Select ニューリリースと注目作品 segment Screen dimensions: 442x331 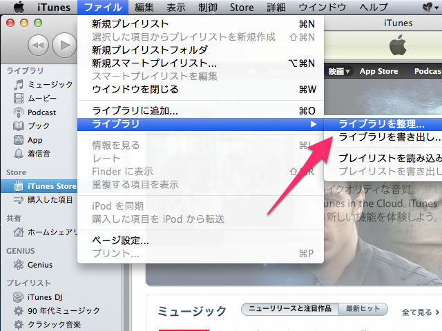(x=290, y=309)
